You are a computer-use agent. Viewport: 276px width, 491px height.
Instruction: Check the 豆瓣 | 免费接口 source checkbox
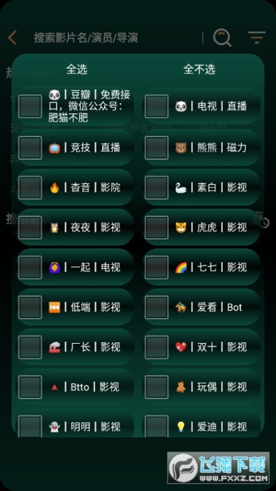[x=30, y=106]
